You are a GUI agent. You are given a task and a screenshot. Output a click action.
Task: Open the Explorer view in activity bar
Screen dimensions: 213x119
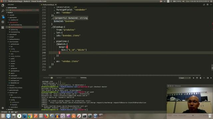pyautogui.click(x=3, y=5)
